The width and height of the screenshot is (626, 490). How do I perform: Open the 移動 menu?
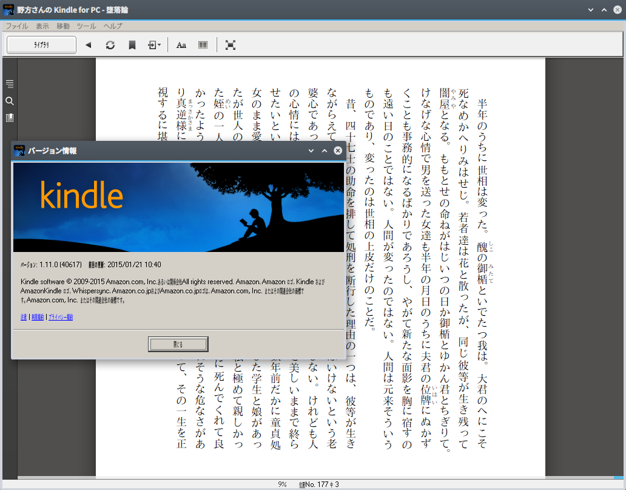pyautogui.click(x=63, y=26)
